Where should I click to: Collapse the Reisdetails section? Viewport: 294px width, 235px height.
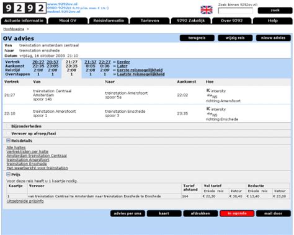[8, 141]
